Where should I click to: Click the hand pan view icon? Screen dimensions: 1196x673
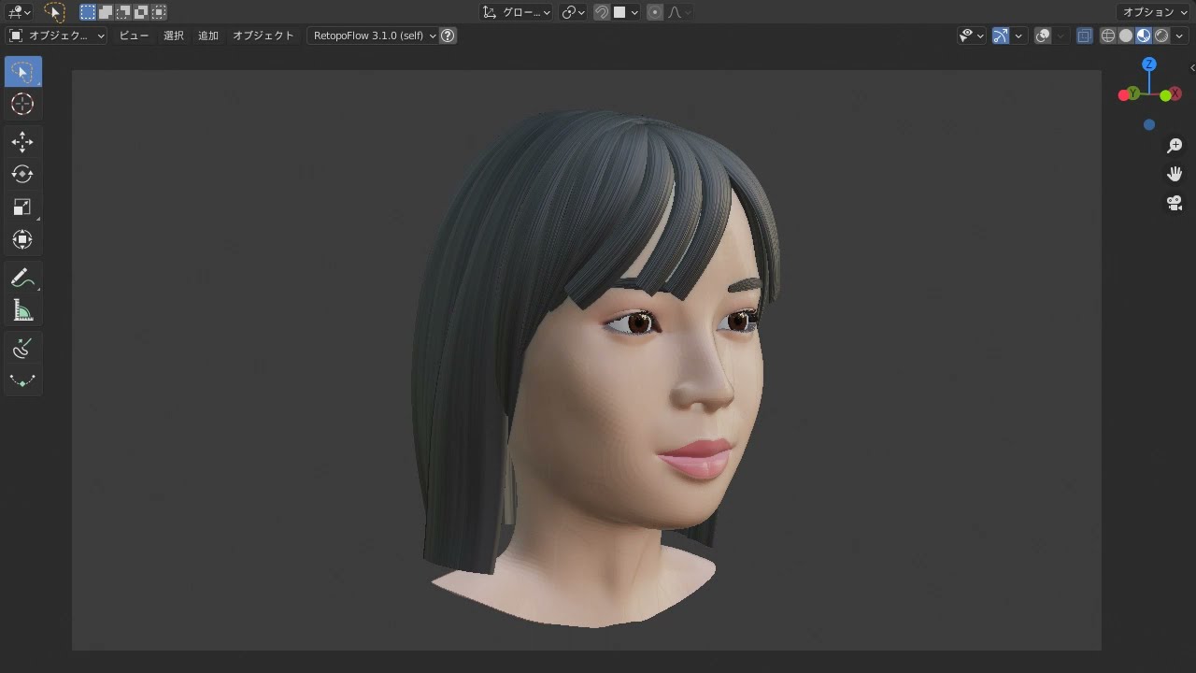click(x=1175, y=175)
